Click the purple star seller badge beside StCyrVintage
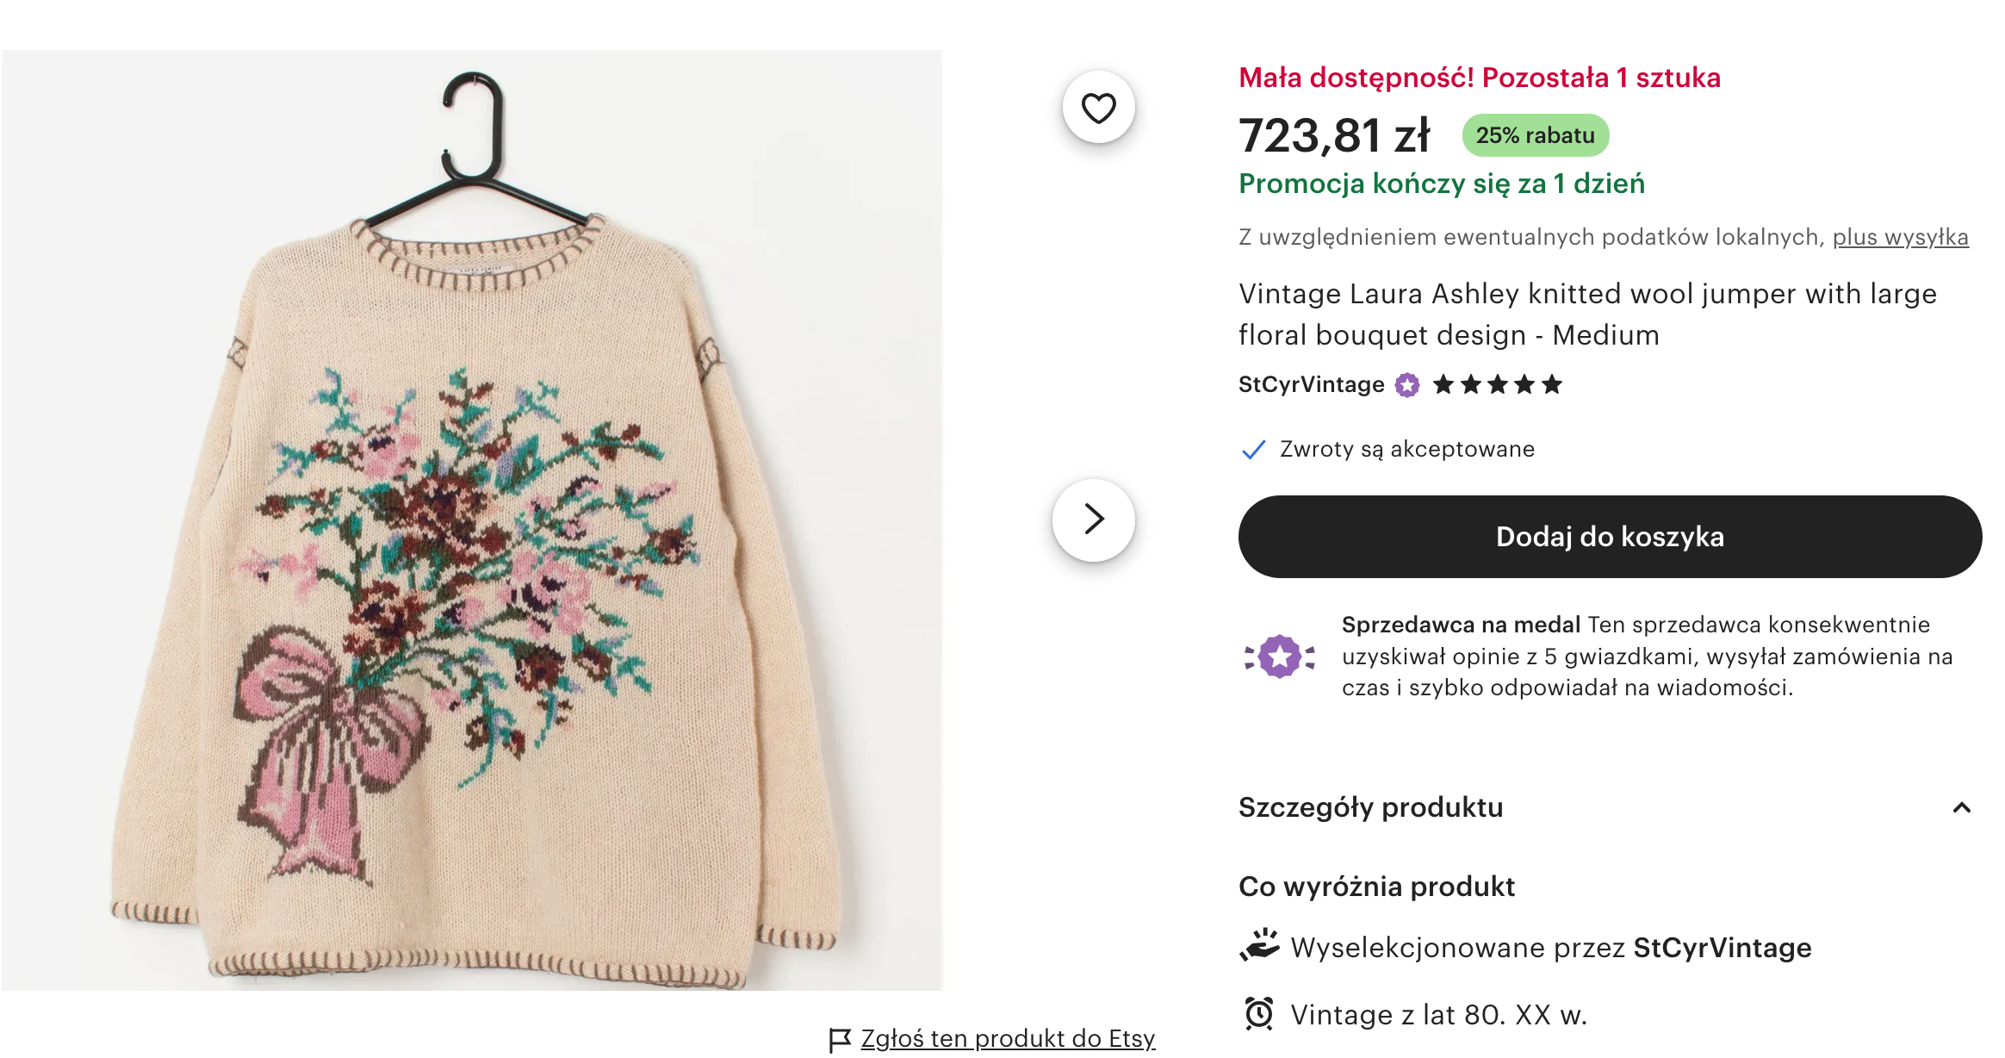The height and width of the screenshot is (1058, 2005). [x=1407, y=385]
